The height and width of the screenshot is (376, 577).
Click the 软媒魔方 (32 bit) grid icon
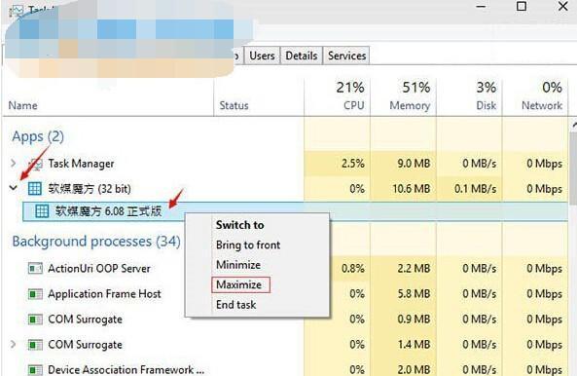pyautogui.click(x=35, y=189)
